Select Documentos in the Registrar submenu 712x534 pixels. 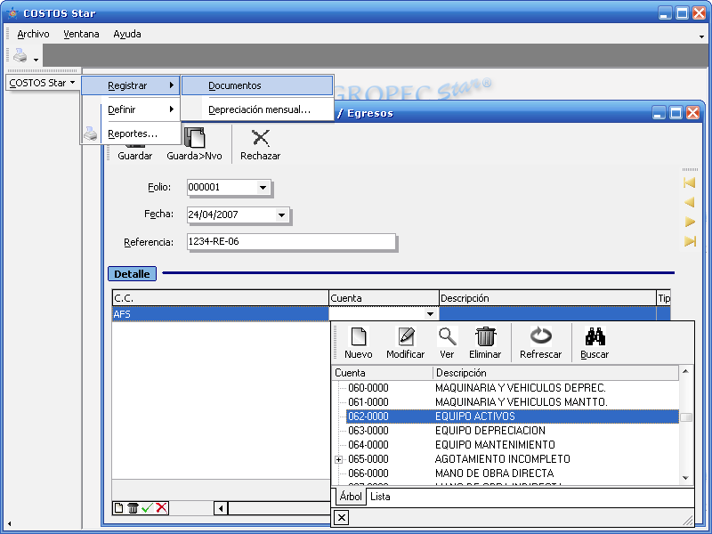[x=257, y=85]
